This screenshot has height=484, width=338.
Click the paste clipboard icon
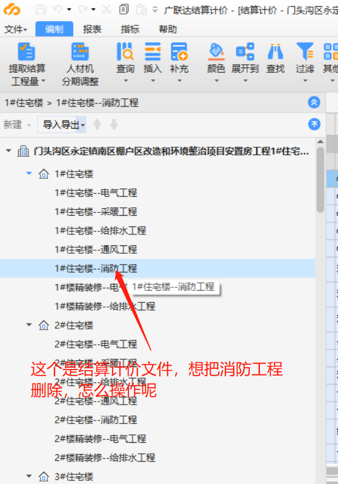(141, 10)
